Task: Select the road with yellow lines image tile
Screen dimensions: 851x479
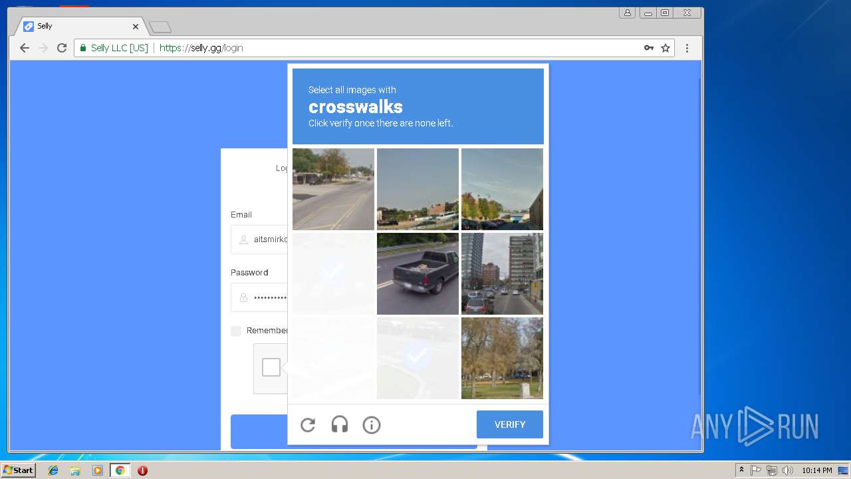Action: coord(333,189)
